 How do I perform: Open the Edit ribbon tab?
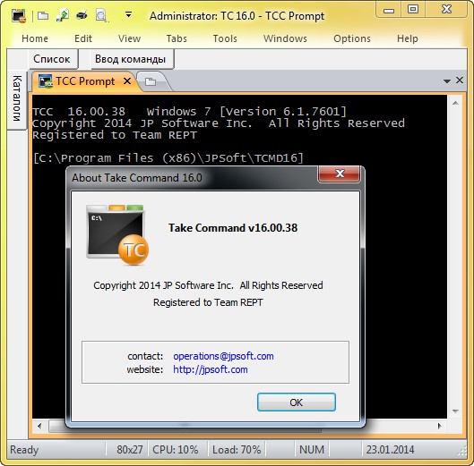pos(83,38)
